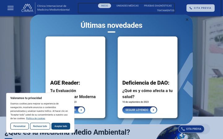
Task: Click 'Valoramos tu privacidad' heading
Action: [26, 98]
